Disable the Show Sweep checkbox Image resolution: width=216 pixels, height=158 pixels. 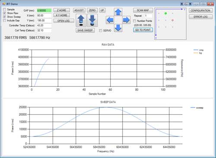[x=5, y=17]
